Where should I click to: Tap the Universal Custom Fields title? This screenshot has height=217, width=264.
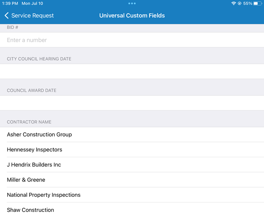tap(132, 15)
